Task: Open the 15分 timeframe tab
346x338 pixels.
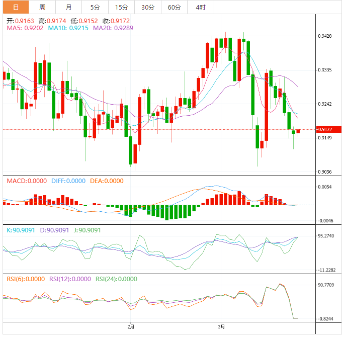Action: click(122, 7)
